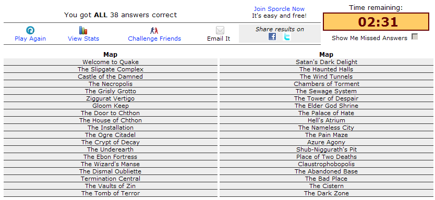The width and height of the screenshot is (435, 200).
Task: Click the Play Again circular arrow icon
Action: (x=30, y=30)
